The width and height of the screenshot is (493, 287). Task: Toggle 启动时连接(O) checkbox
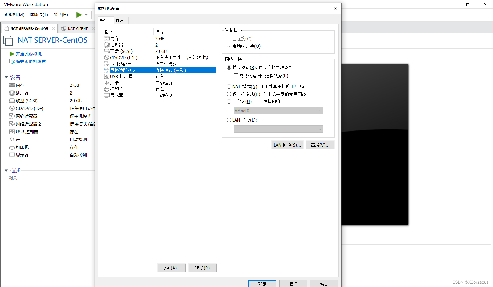229,46
